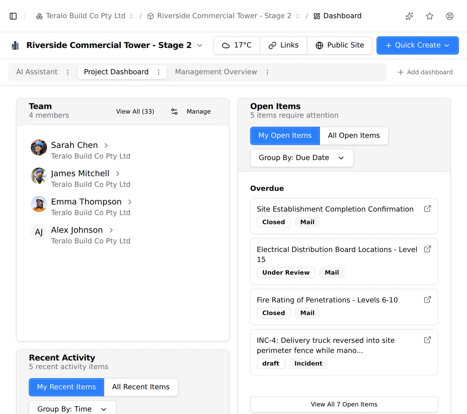Screen dimensions: 467x414
Task: Open Site Establishment Completion Confirmation in new window
Action: point(427,209)
